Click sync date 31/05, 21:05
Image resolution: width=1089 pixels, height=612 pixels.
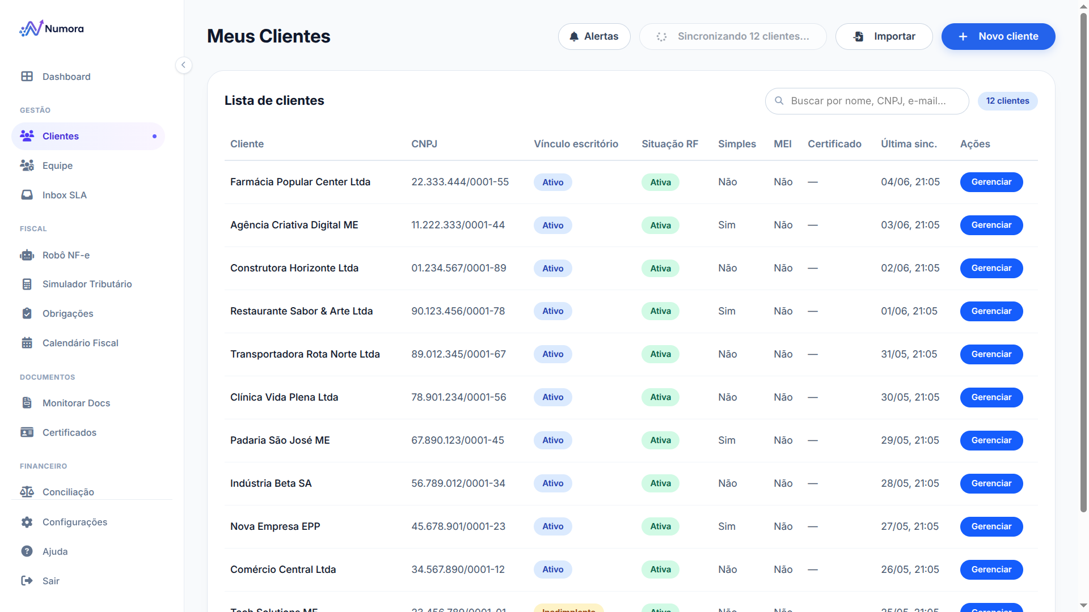[x=909, y=354]
